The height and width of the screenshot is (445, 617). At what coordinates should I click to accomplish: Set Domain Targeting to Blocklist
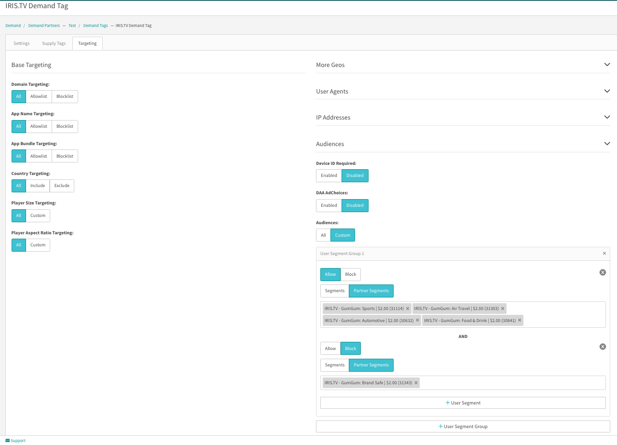click(65, 96)
